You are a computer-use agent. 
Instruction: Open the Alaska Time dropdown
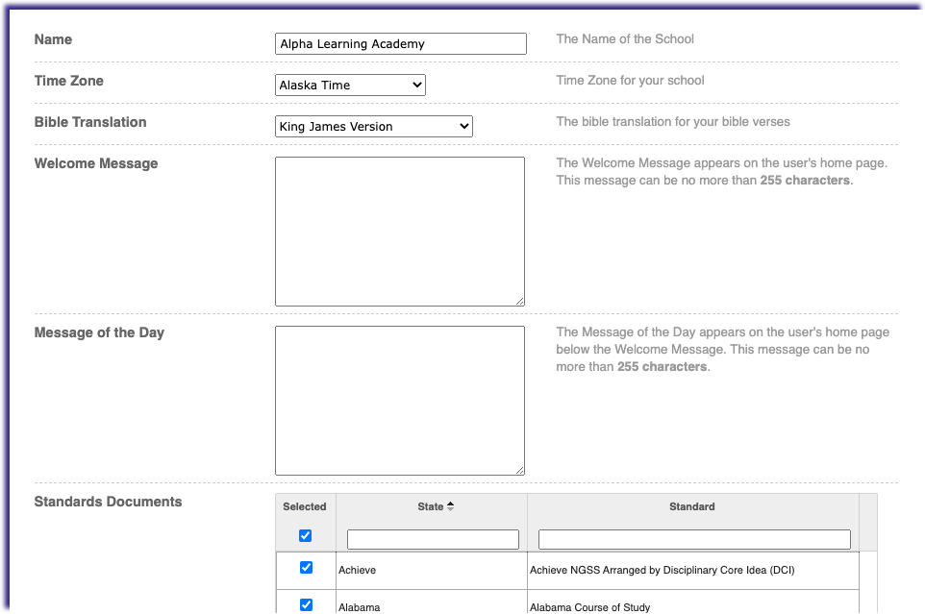350,85
